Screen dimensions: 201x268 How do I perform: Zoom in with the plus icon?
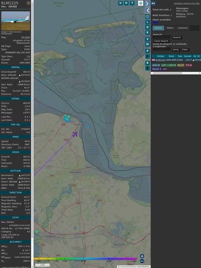click(x=142, y=256)
